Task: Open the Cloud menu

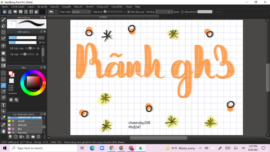Action: tap(129, 7)
